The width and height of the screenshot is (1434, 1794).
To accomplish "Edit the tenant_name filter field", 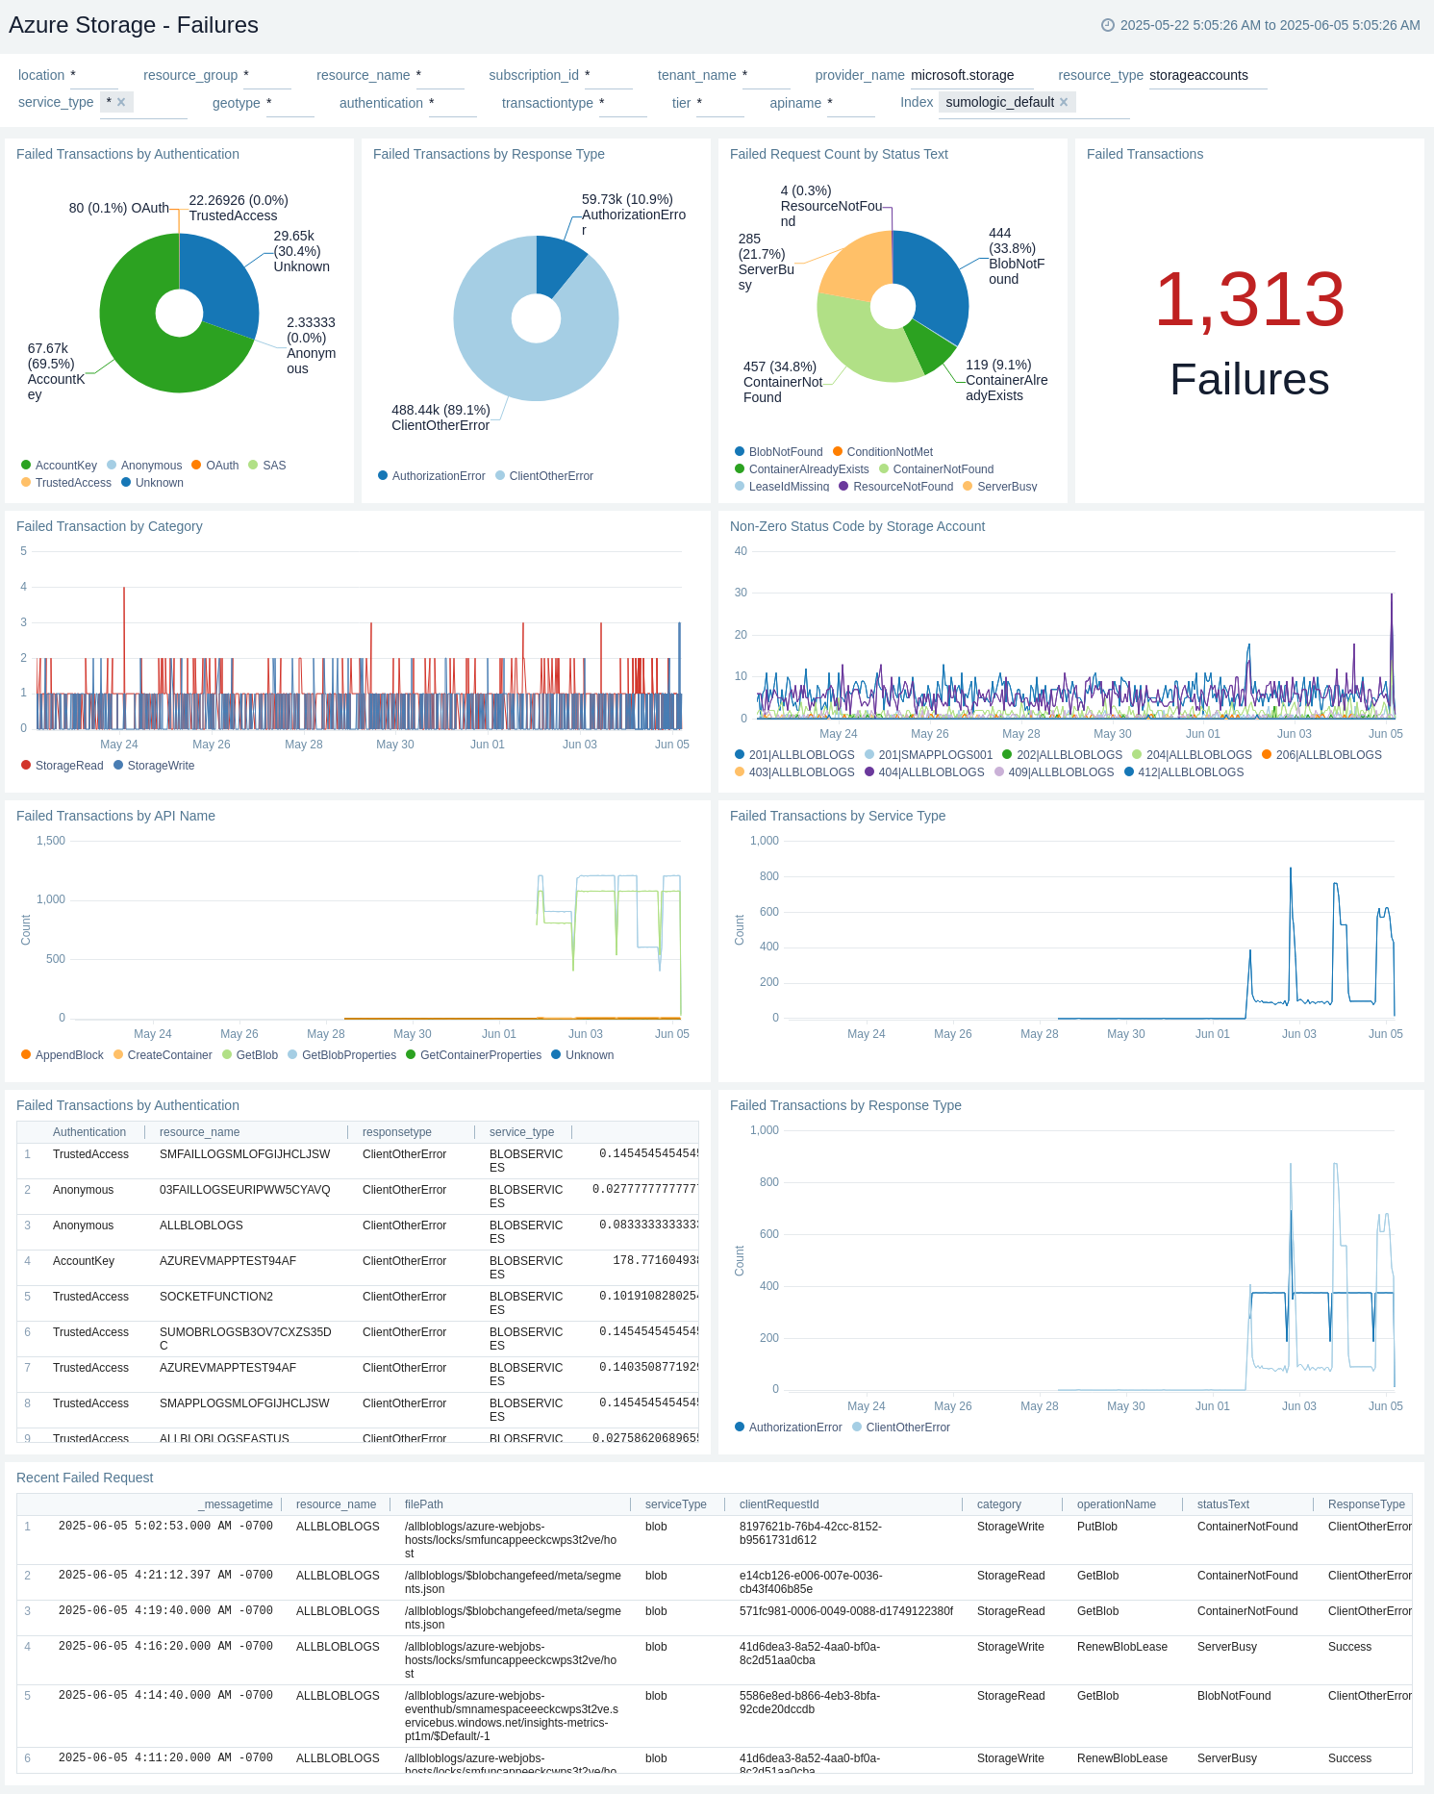I will (767, 75).
